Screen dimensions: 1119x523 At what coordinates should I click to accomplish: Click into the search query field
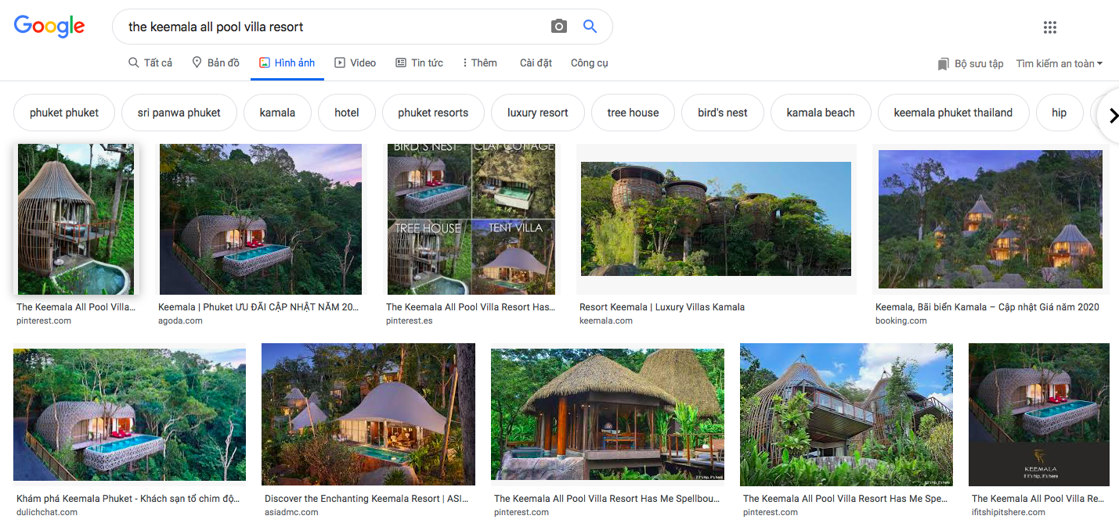point(329,27)
